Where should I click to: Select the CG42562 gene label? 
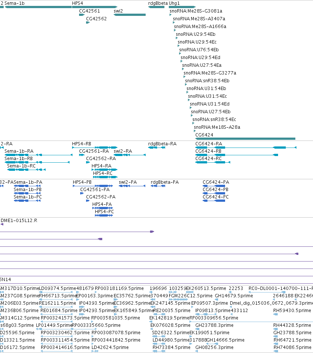pyautogui.click(x=96, y=19)
